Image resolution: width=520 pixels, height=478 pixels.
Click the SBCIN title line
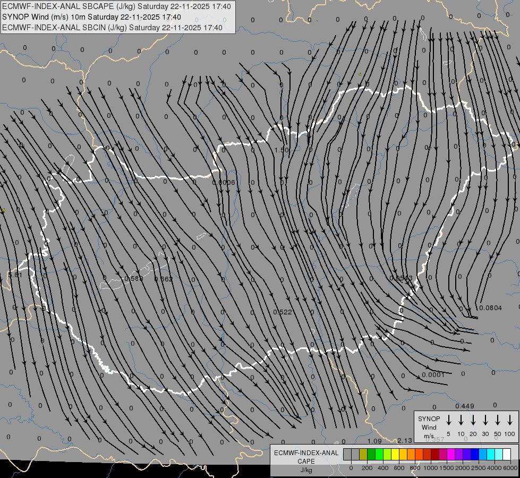[x=112, y=28]
